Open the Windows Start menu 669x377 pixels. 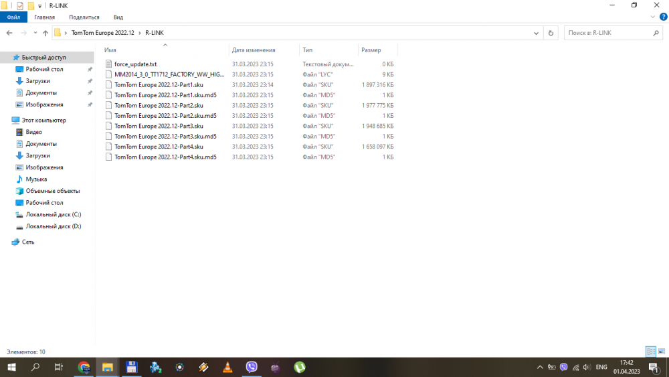11,367
